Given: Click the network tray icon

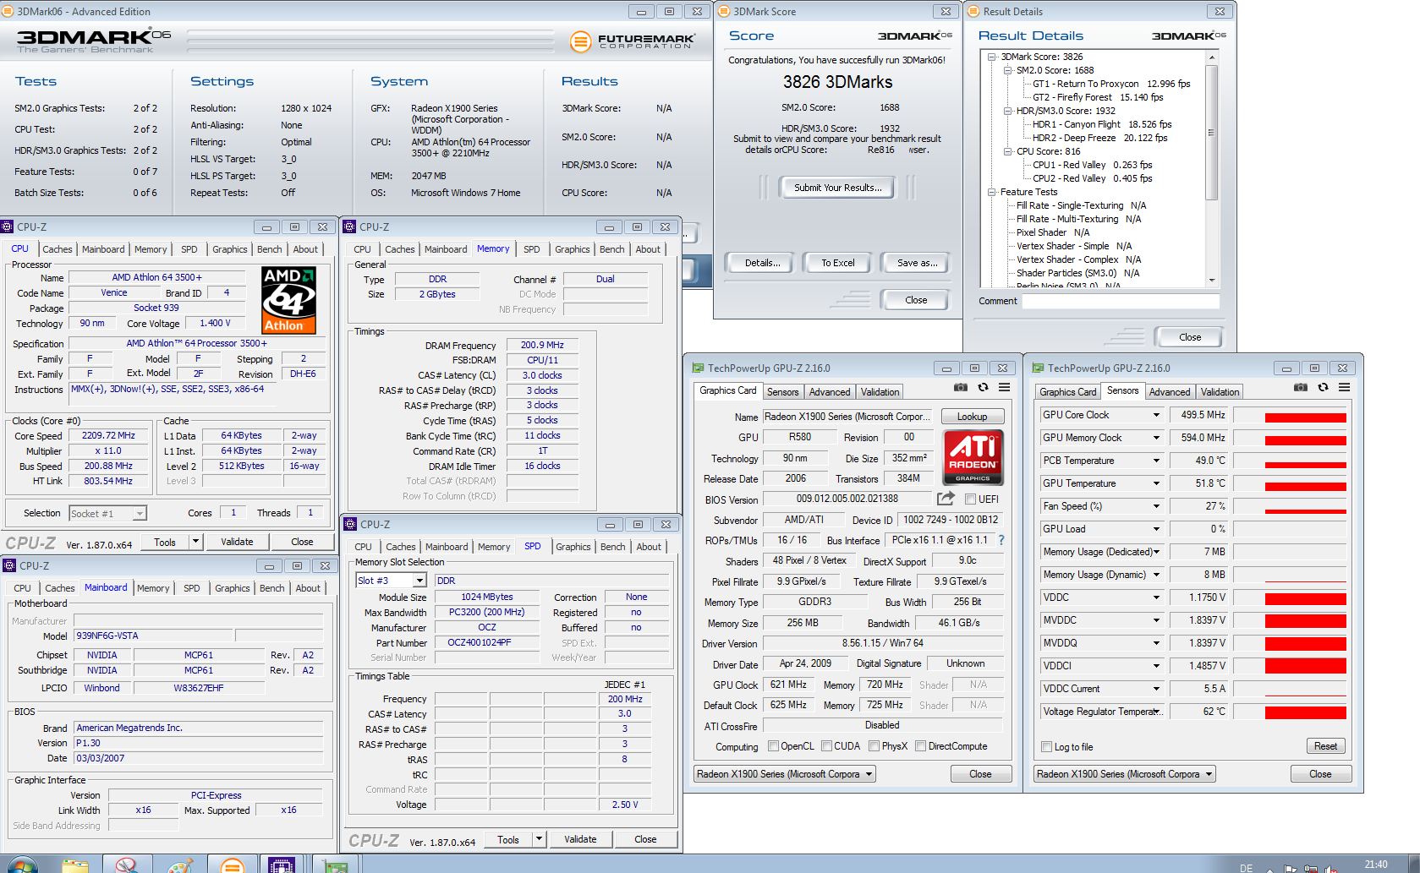Looking at the screenshot, I should 1310,869.
